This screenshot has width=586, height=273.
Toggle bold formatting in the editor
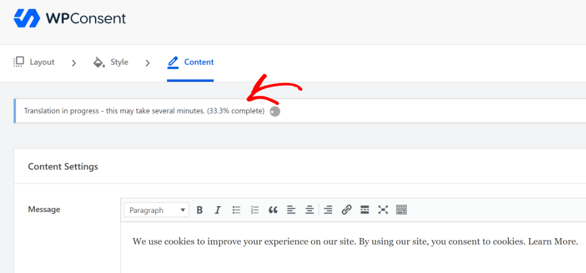point(200,210)
